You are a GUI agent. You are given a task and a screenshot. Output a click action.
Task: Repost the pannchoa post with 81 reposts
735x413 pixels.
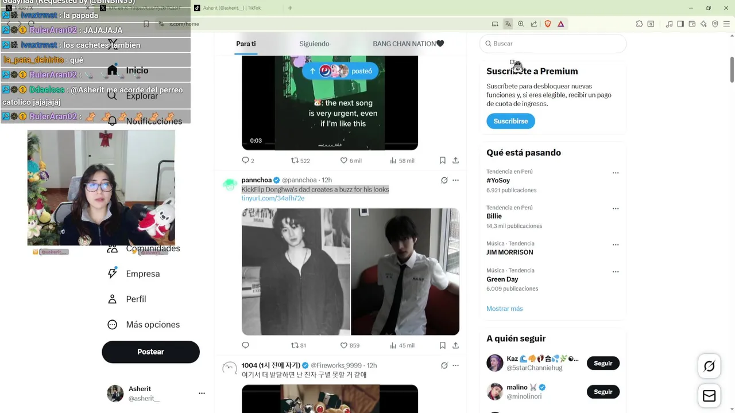(x=299, y=345)
